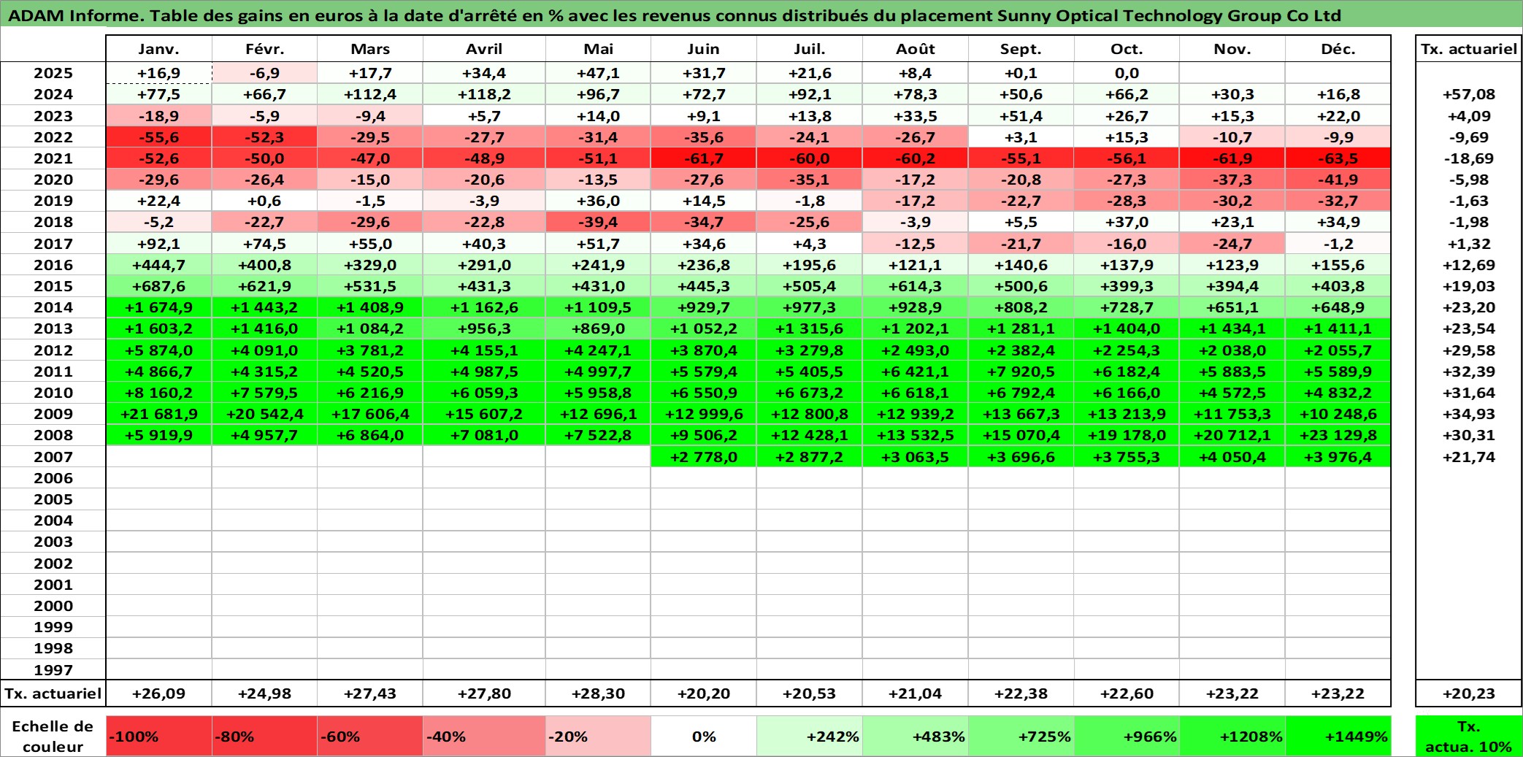The image size is (1523, 757).
Task: Select the -60% color scale swatch
Action: click(x=370, y=736)
